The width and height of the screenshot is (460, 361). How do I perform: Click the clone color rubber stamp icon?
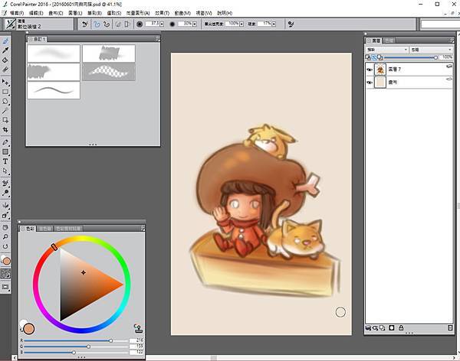click(x=138, y=328)
